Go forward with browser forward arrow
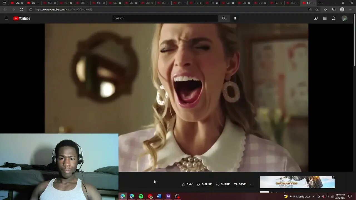The image size is (356, 200). pos(13,9)
